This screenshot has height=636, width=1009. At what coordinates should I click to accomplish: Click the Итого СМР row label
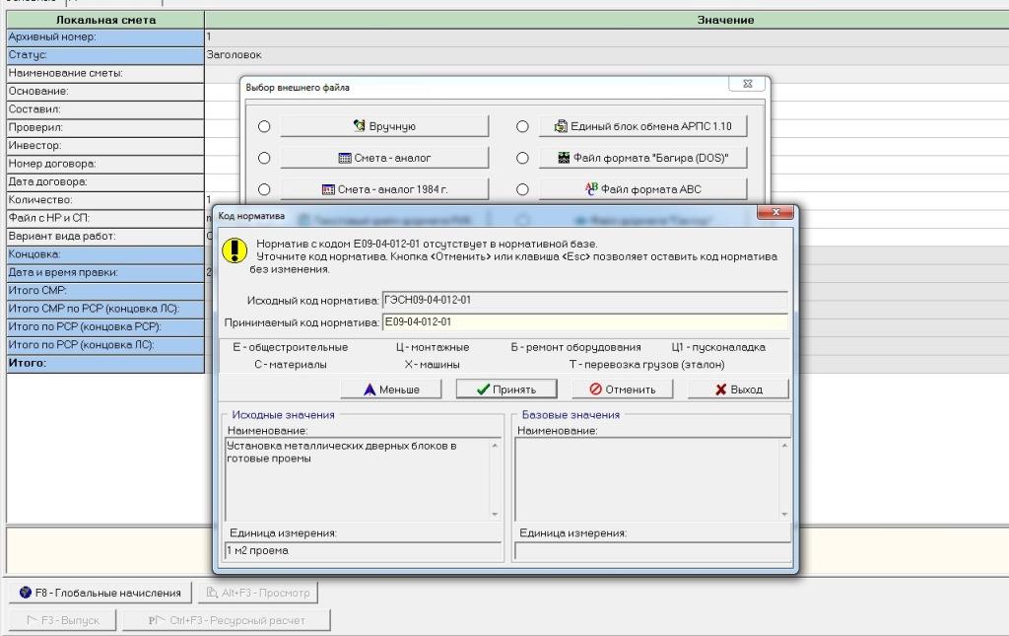[105, 290]
